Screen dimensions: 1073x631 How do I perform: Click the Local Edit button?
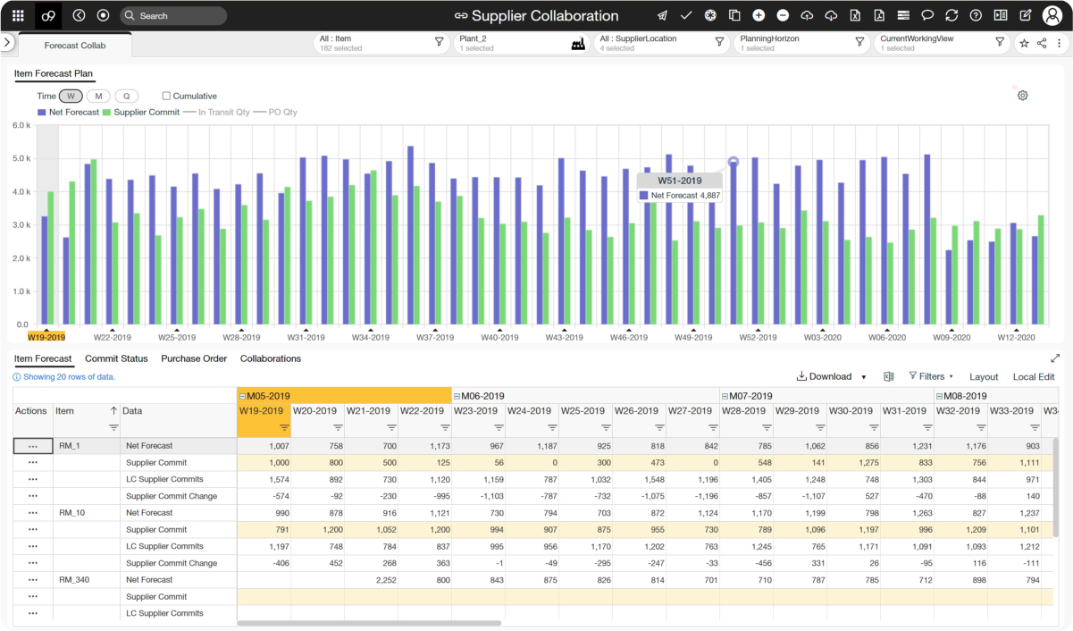tap(1033, 377)
